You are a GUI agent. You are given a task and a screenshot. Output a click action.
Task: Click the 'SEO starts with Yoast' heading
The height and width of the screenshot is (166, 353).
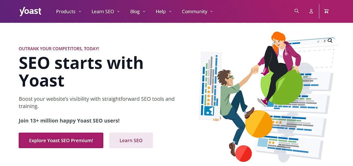pyautogui.click(x=81, y=71)
